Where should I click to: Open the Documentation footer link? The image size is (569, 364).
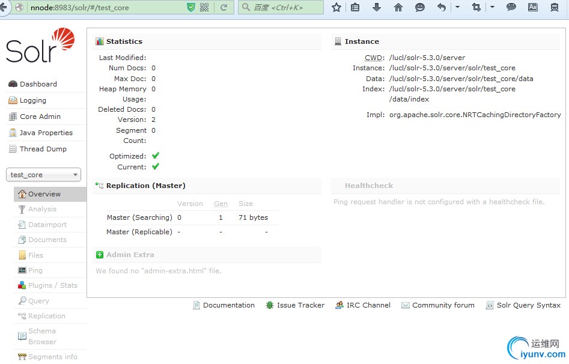[x=228, y=305]
